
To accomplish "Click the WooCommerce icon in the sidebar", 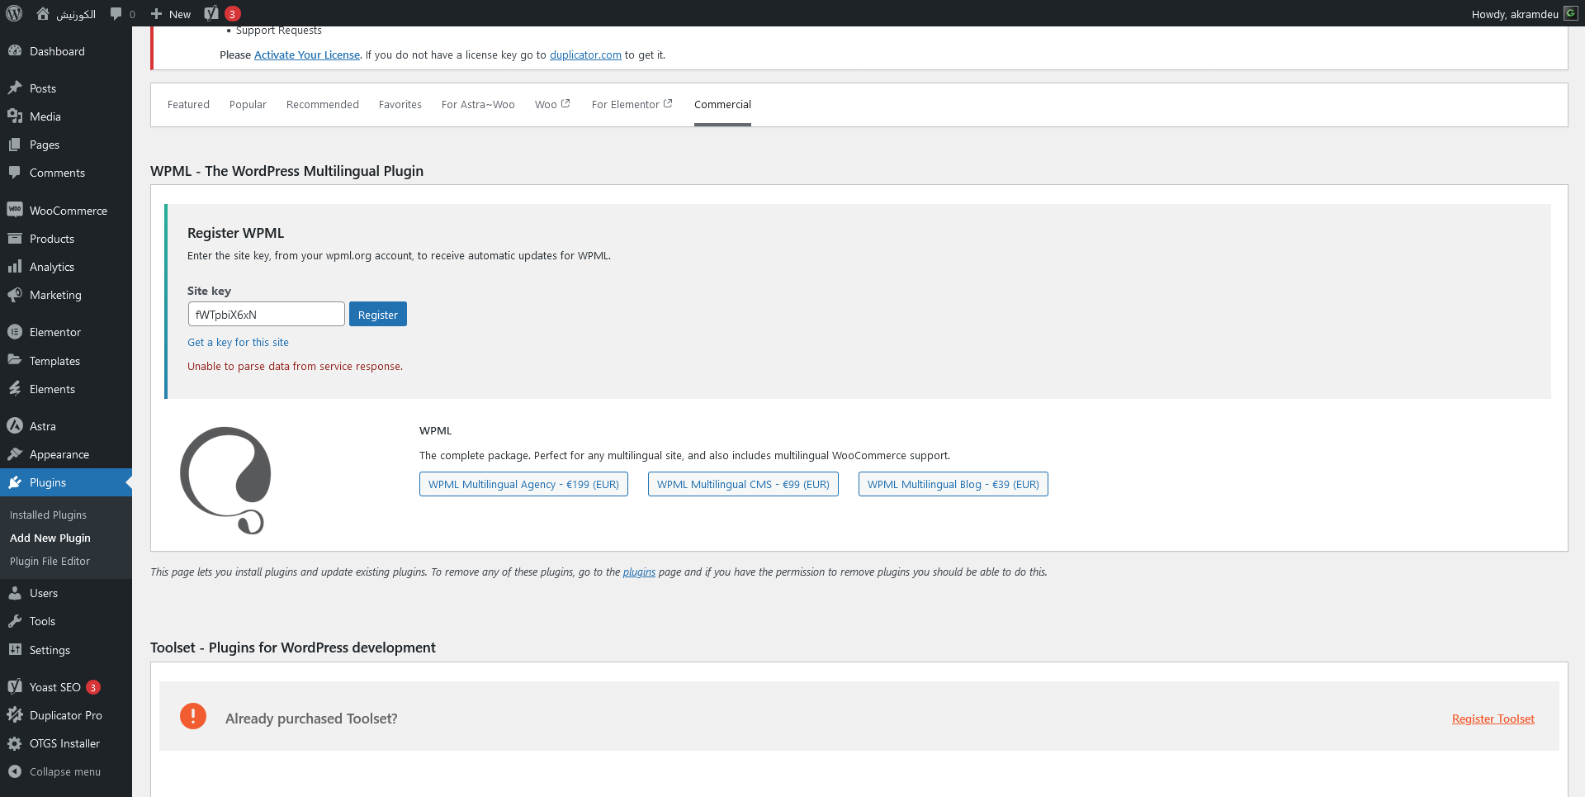I will 15,210.
